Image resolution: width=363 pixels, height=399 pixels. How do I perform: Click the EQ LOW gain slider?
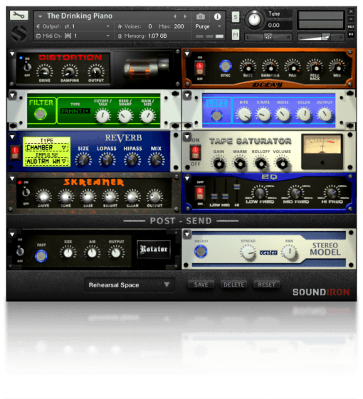pos(214,196)
